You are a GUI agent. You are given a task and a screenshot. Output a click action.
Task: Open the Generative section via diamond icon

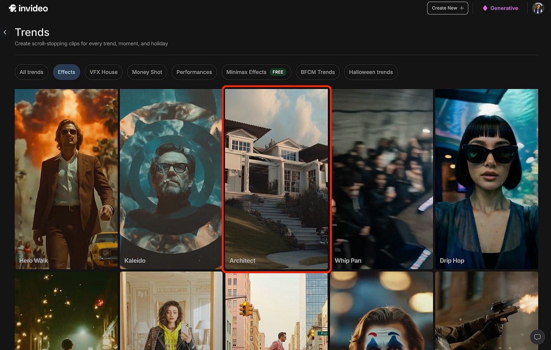[x=486, y=8]
